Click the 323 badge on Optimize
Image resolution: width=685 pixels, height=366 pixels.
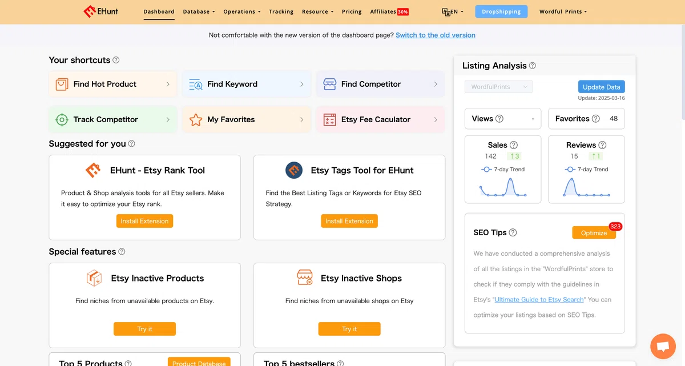(x=615, y=227)
